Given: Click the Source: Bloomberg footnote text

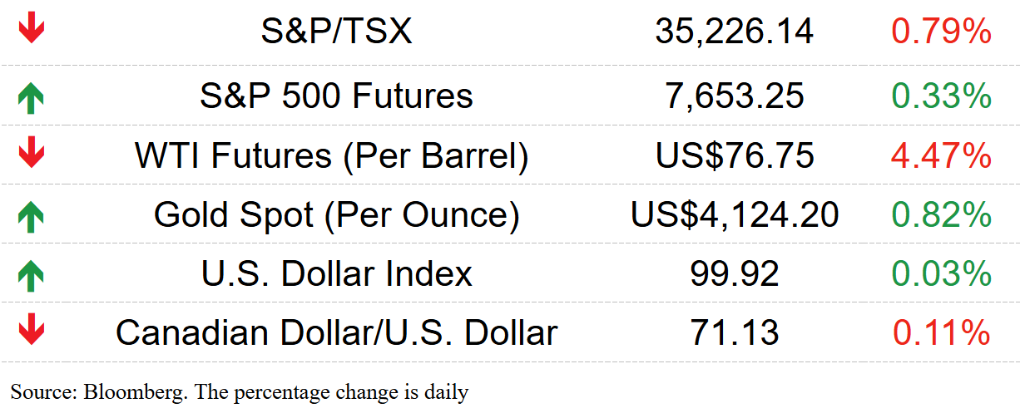Looking at the screenshot, I should [x=240, y=391].
